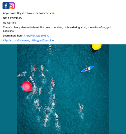Viewport: 126px width, 134px height.
Task: Click 'Applecross Bay is a haven' sentence
Action: click(x=29, y=13)
